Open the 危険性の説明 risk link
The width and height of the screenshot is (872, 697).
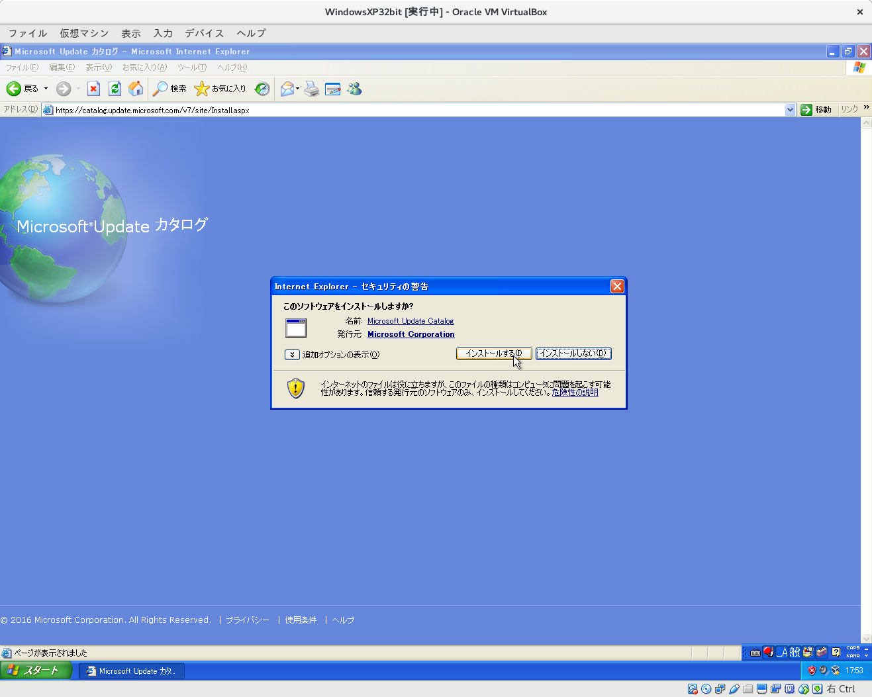[575, 393]
